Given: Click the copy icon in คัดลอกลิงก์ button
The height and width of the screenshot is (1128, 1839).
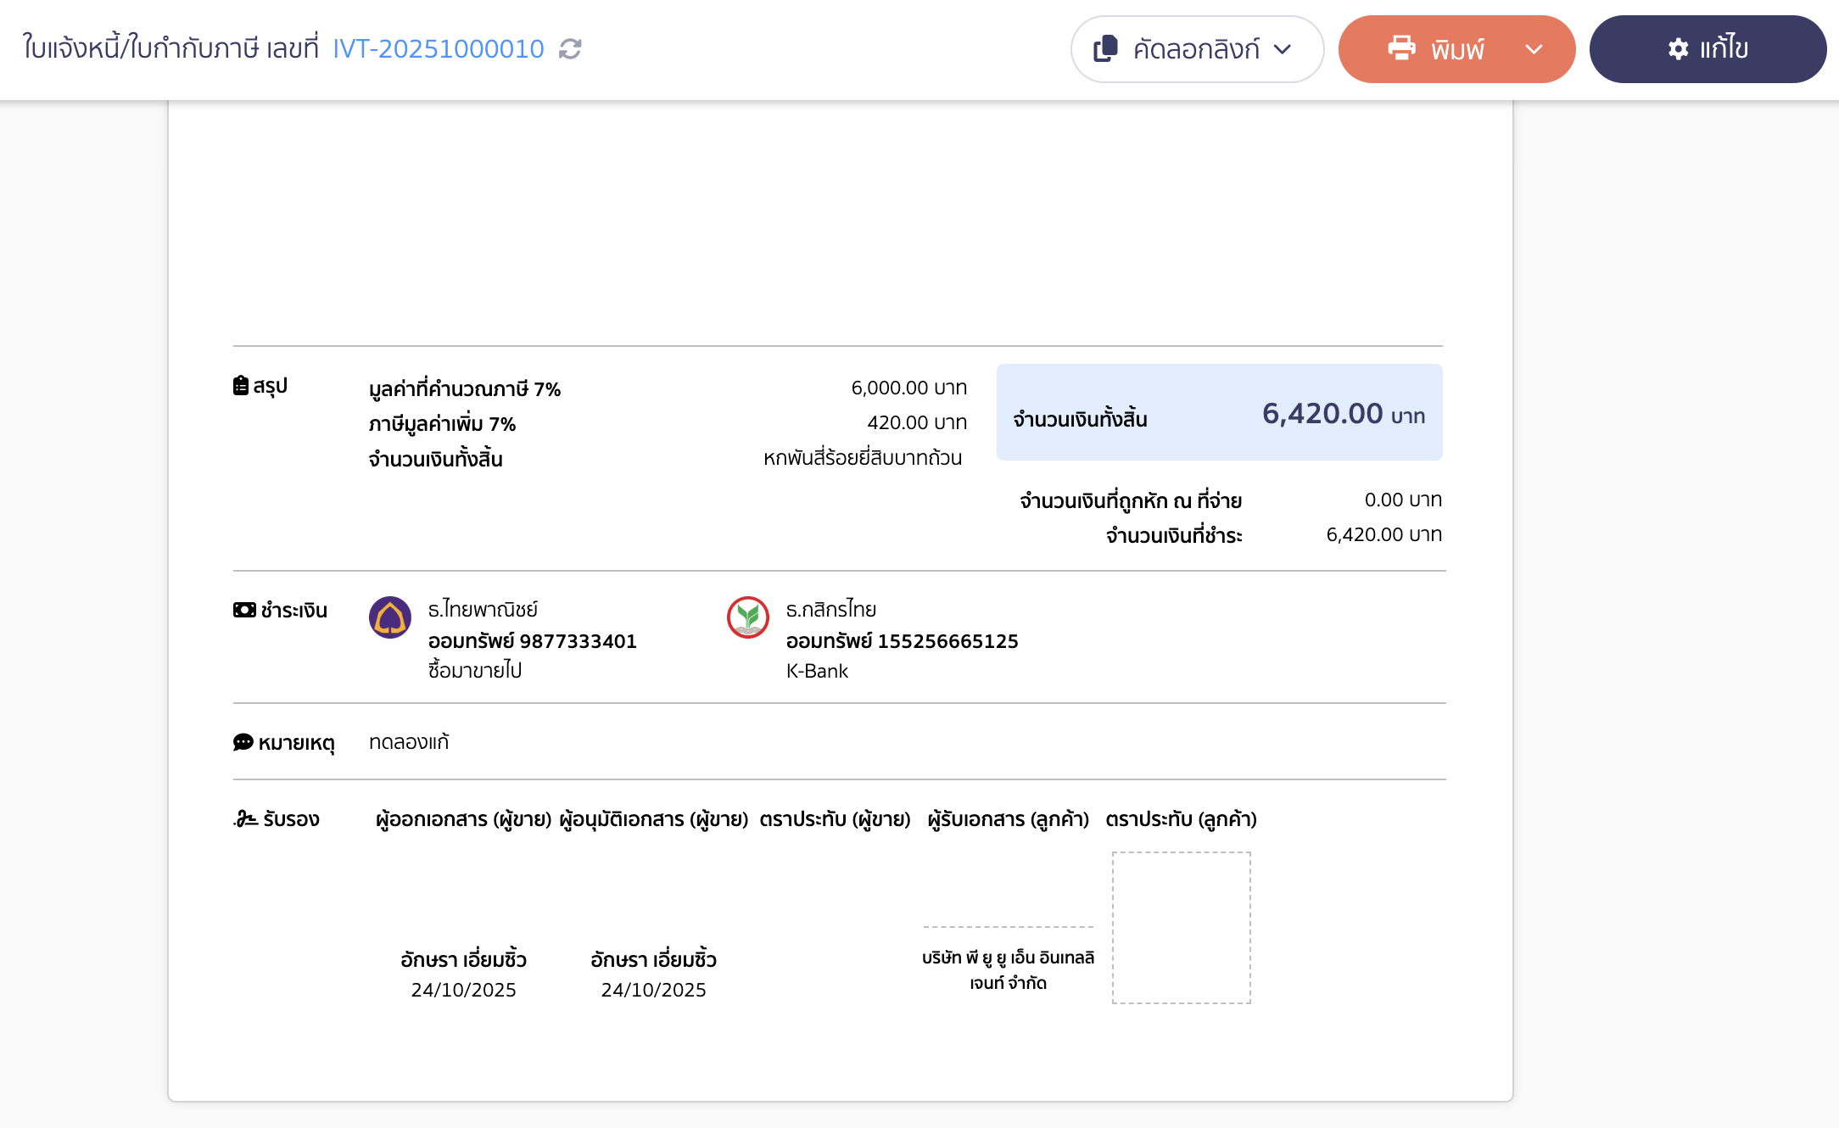Looking at the screenshot, I should click(1105, 48).
